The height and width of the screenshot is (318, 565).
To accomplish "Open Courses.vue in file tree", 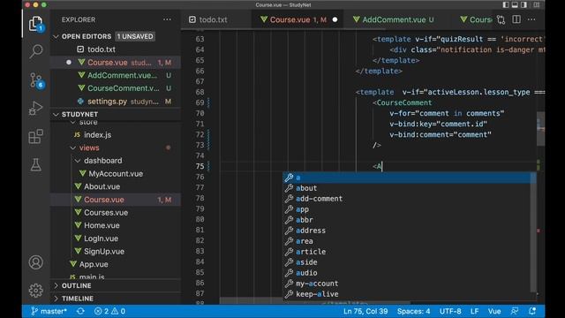I will tap(116, 213).
